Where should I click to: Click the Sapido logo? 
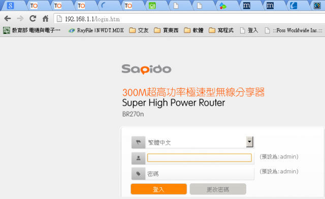pos(146,69)
